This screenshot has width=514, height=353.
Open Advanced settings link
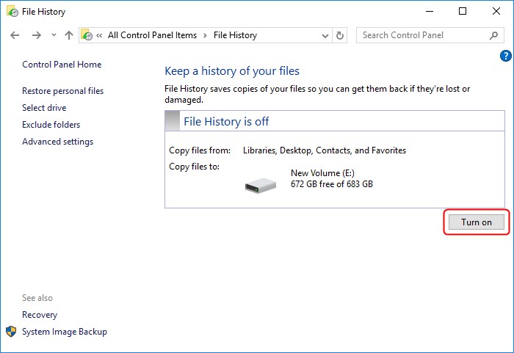tap(57, 142)
